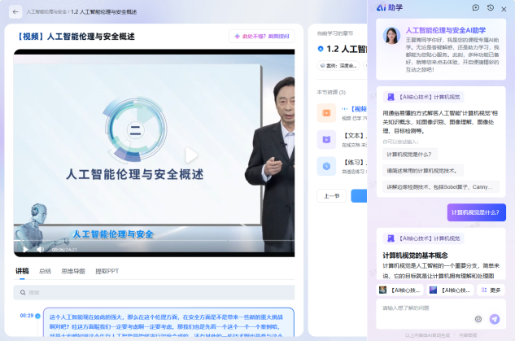Viewport: 515px width, 341px height.
Task: Click the blue exercise resource icon
Action: [326, 166]
